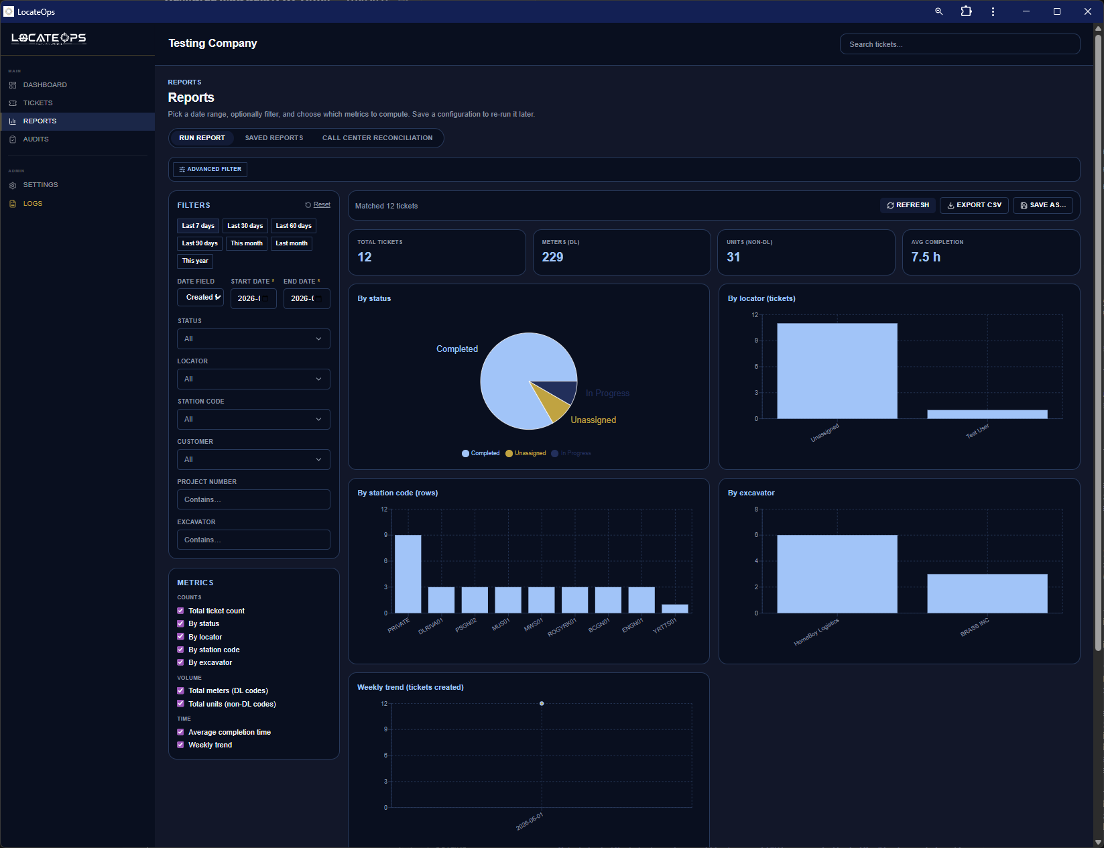The height and width of the screenshot is (848, 1104).
Task: Click the Search tickets field
Action: pyautogui.click(x=960, y=44)
